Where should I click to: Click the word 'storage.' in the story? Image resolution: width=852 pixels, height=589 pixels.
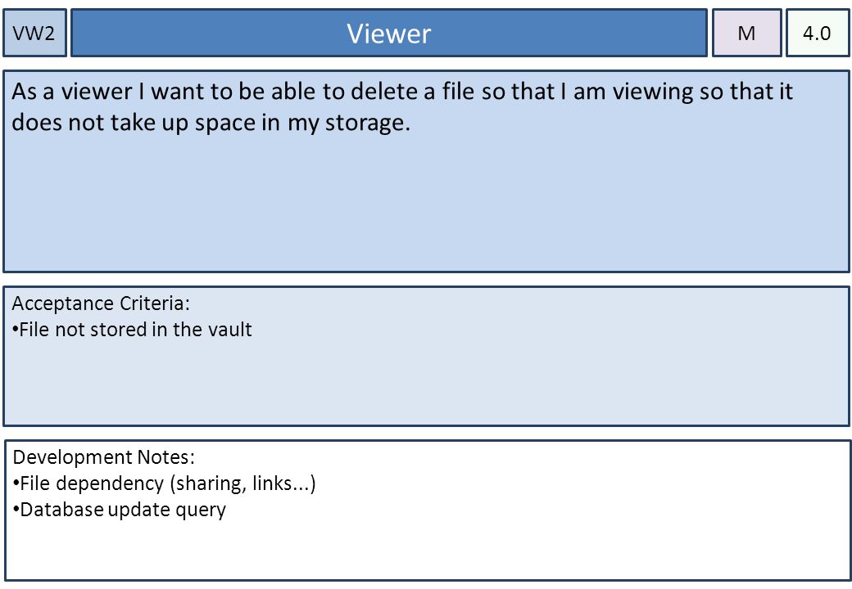[x=367, y=124]
